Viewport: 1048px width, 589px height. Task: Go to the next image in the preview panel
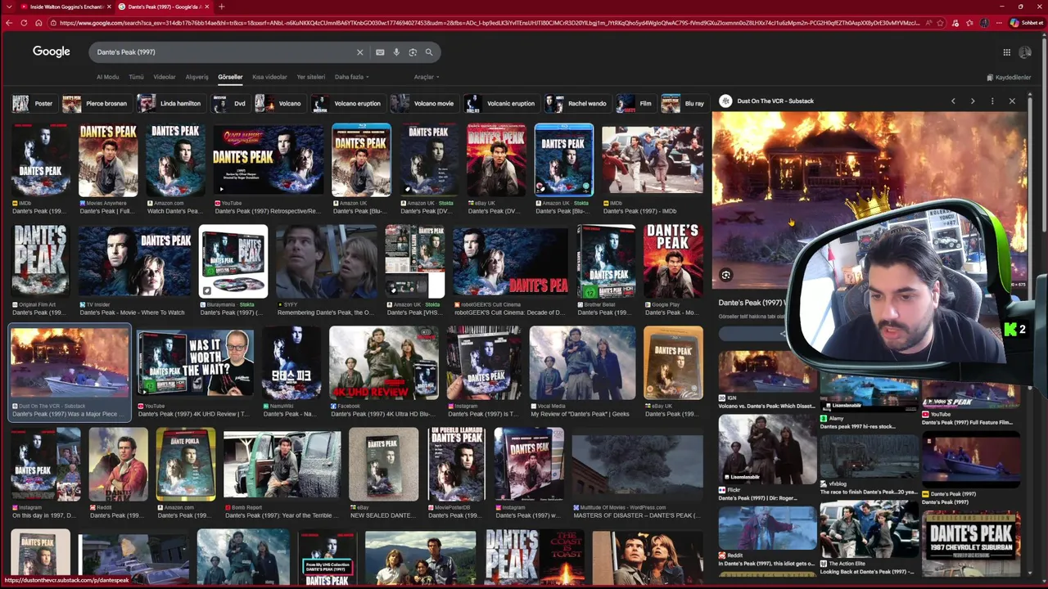[973, 101]
